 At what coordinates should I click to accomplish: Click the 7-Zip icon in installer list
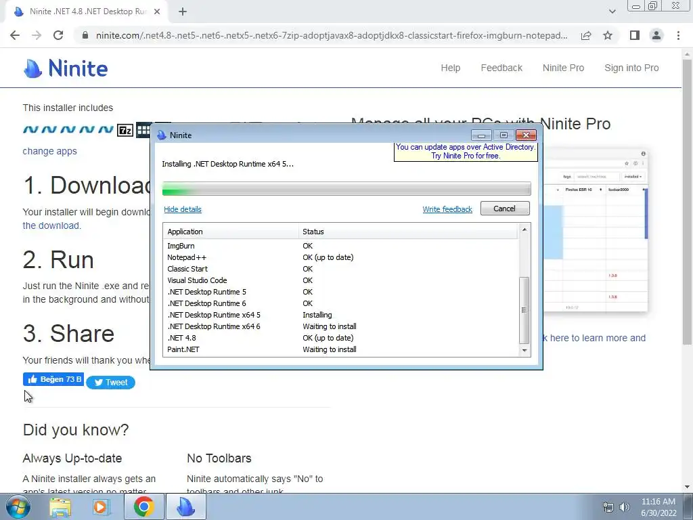125,130
